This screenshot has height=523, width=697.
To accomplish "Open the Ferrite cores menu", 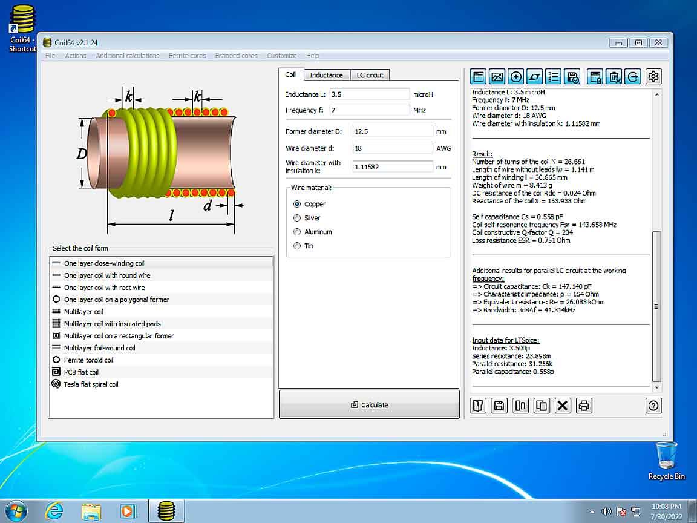I will (187, 56).
